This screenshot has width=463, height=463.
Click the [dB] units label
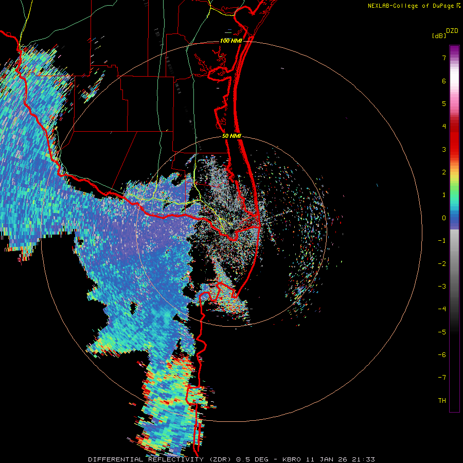click(x=439, y=36)
